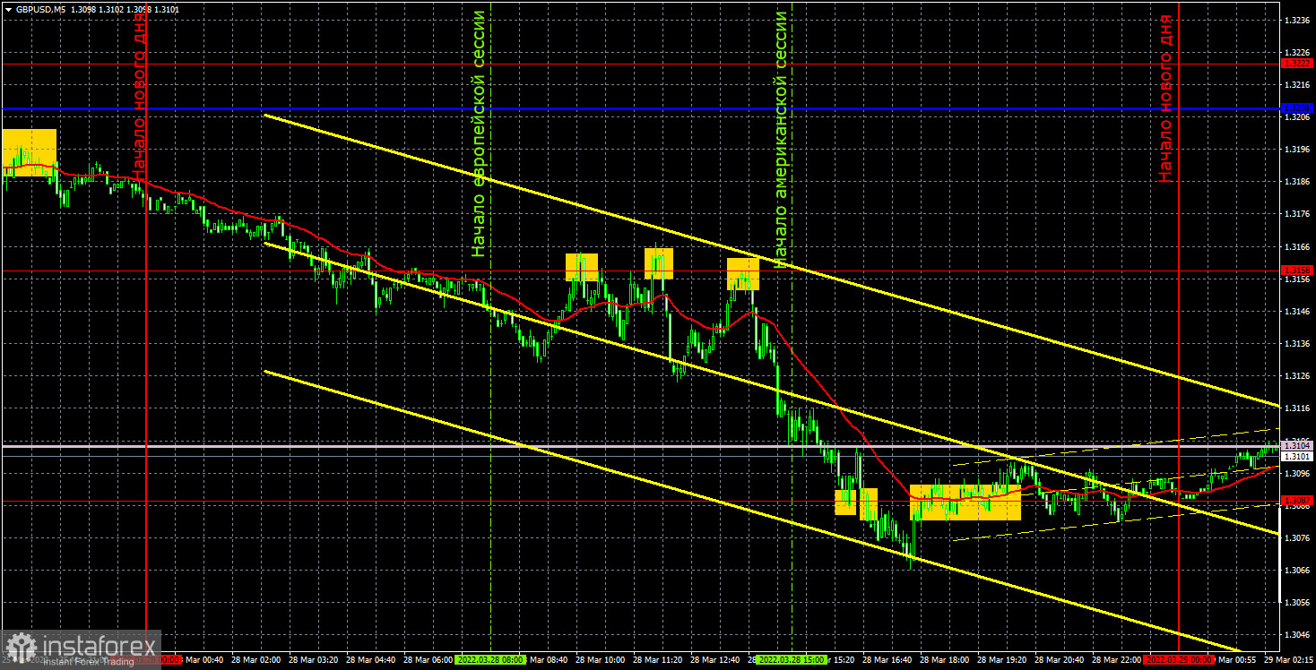1316x670 pixels.
Task: Click the 1.3126 price axis label
Action: tap(1296, 376)
